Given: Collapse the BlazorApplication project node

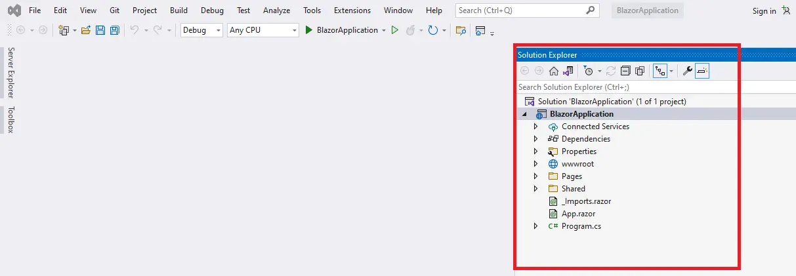Looking at the screenshot, I should (x=524, y=114).
